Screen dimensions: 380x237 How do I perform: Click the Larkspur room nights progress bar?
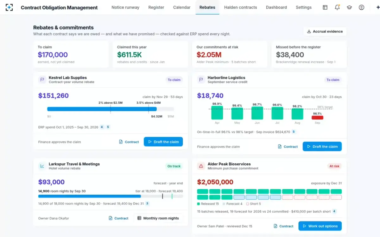pos(111,196)
